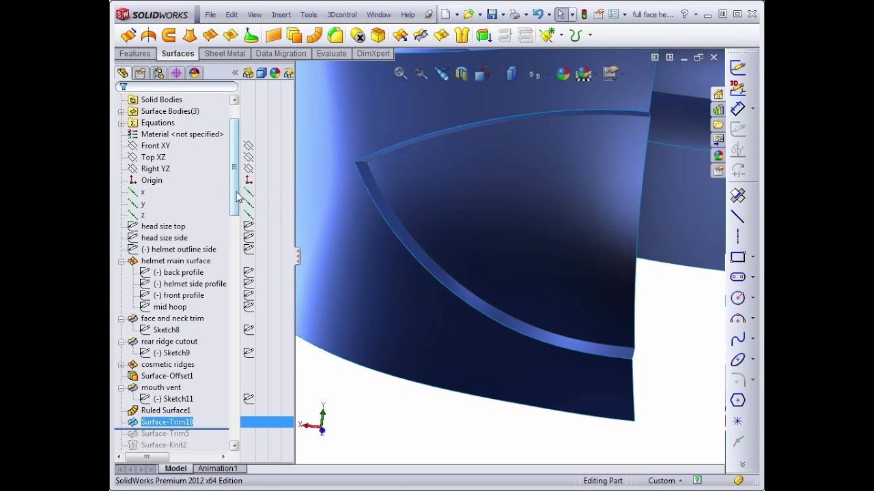Viewport: 874px width, 491px height.
Task: Collapse the rear ridge cutout feature
Action: (121, 342)
